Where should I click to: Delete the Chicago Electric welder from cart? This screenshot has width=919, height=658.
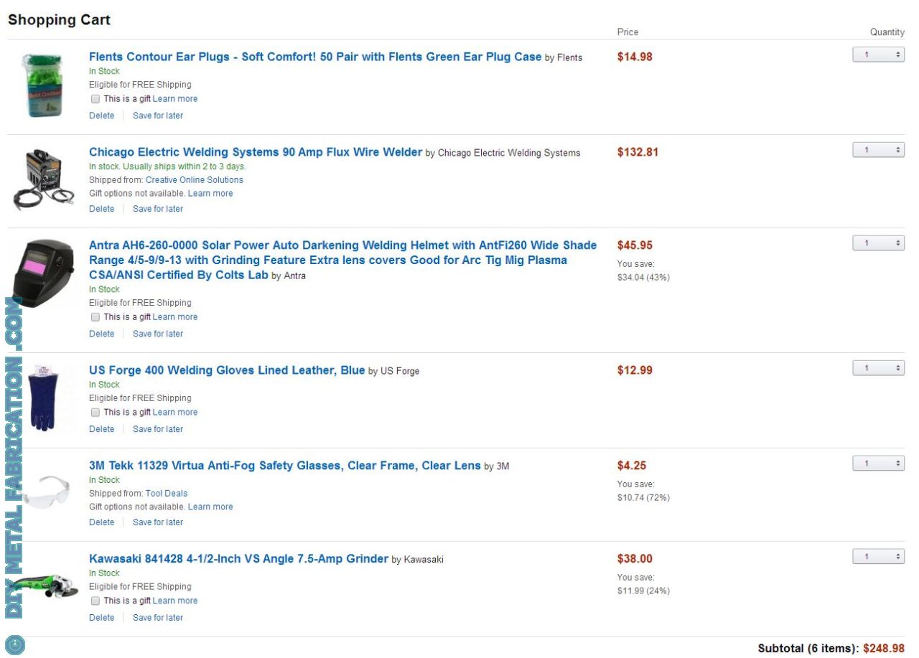click(x=101, y=209)
